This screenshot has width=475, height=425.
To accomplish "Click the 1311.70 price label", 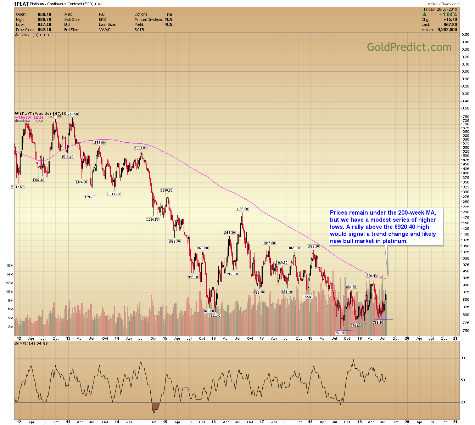I will pyautogui.click(x=114, y=194).
